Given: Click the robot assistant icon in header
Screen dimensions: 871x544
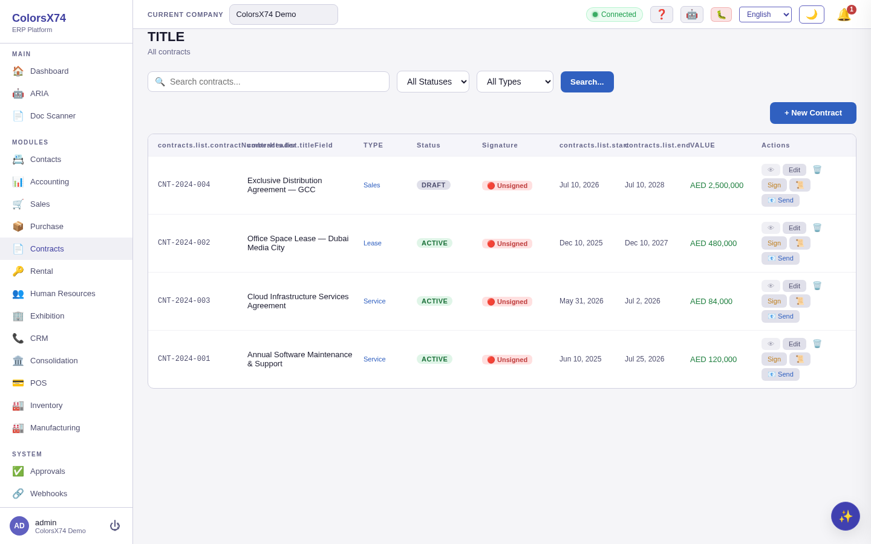Looking at the screenshot, I should click(x=692, y=15).
